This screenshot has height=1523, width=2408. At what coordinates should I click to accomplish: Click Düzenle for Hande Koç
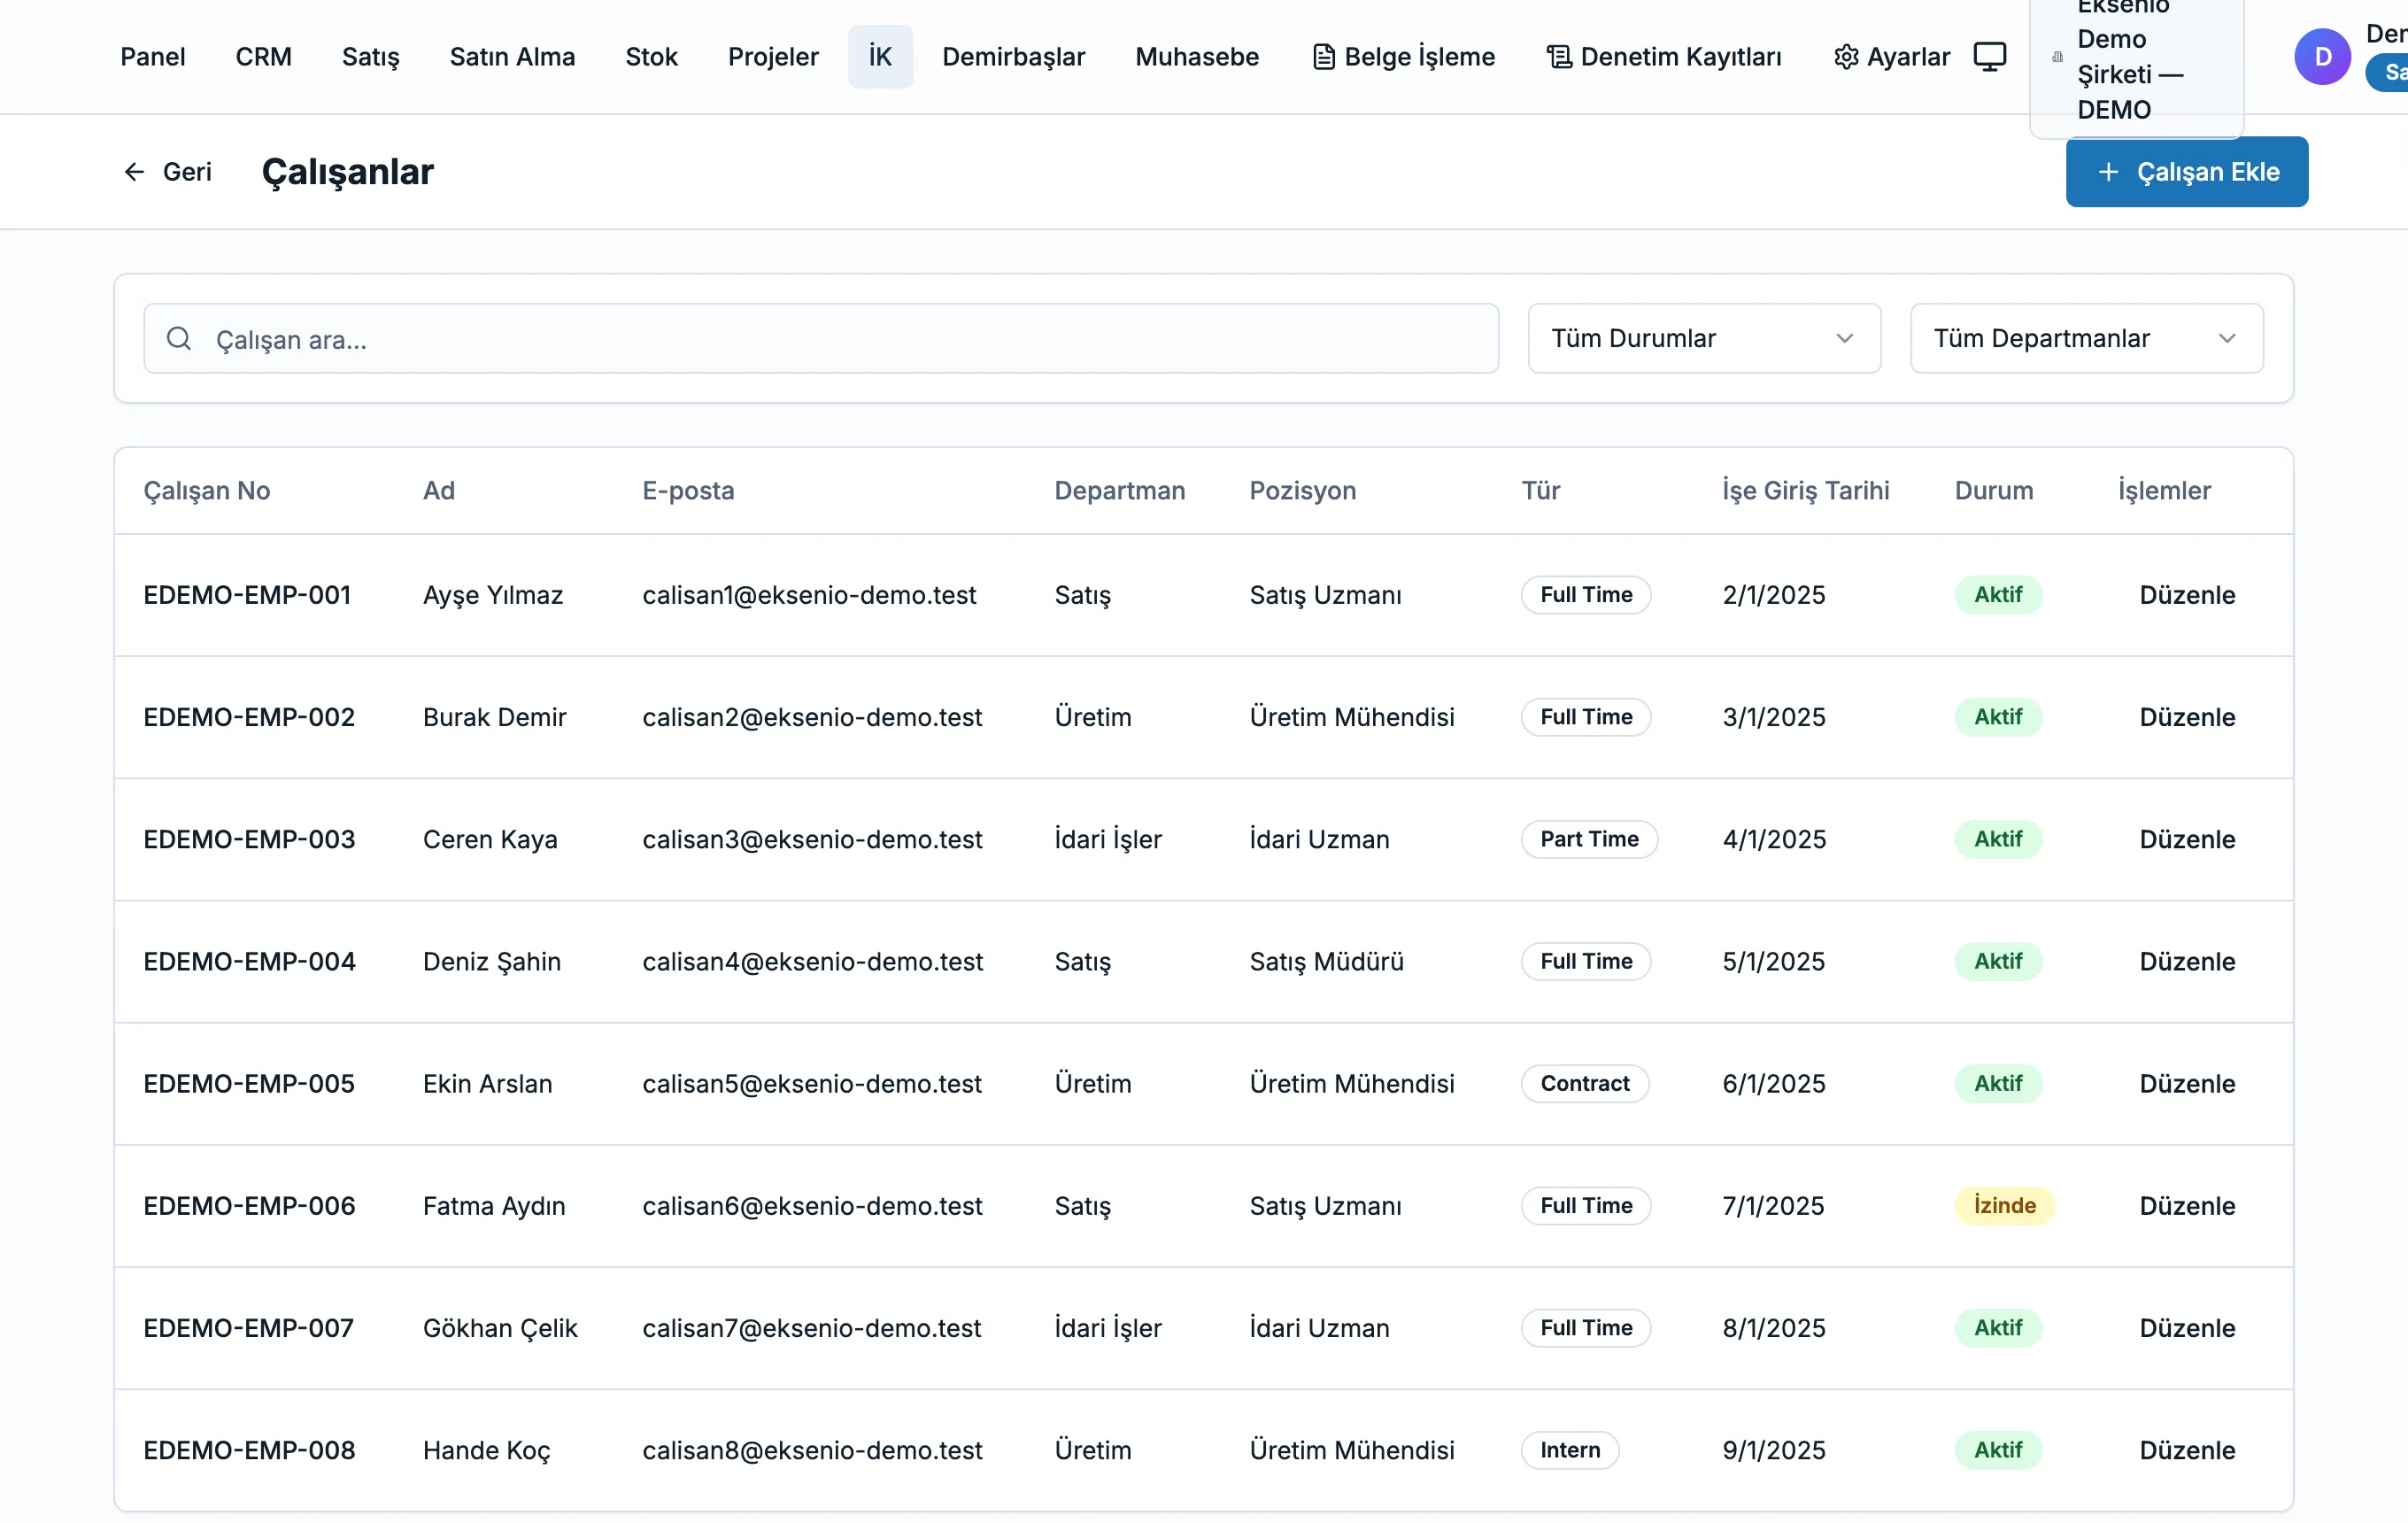coord(2187,1450)
